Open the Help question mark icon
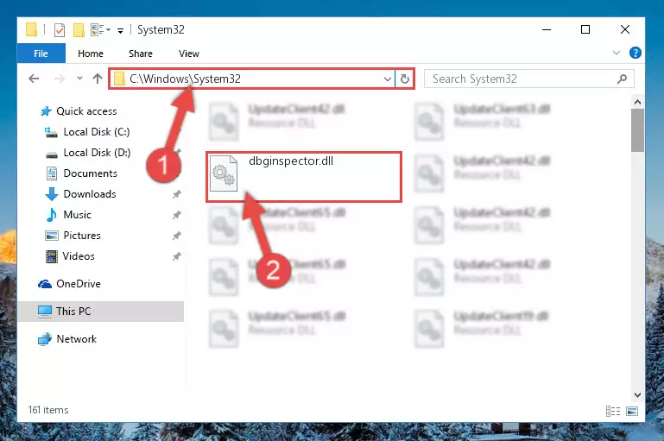Image resolution: width=664 pixels, height=441 pixels. [636, 53]
